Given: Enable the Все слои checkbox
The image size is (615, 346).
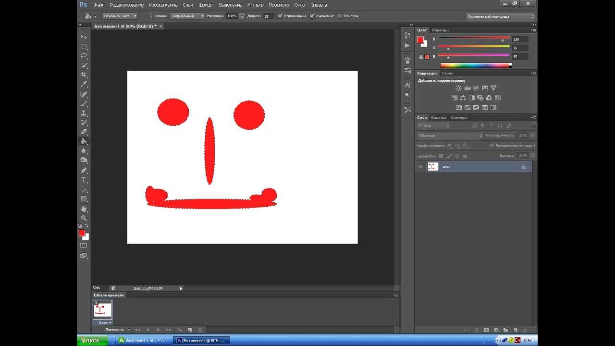Looking at the screenshot, I should tap(340, 16).
